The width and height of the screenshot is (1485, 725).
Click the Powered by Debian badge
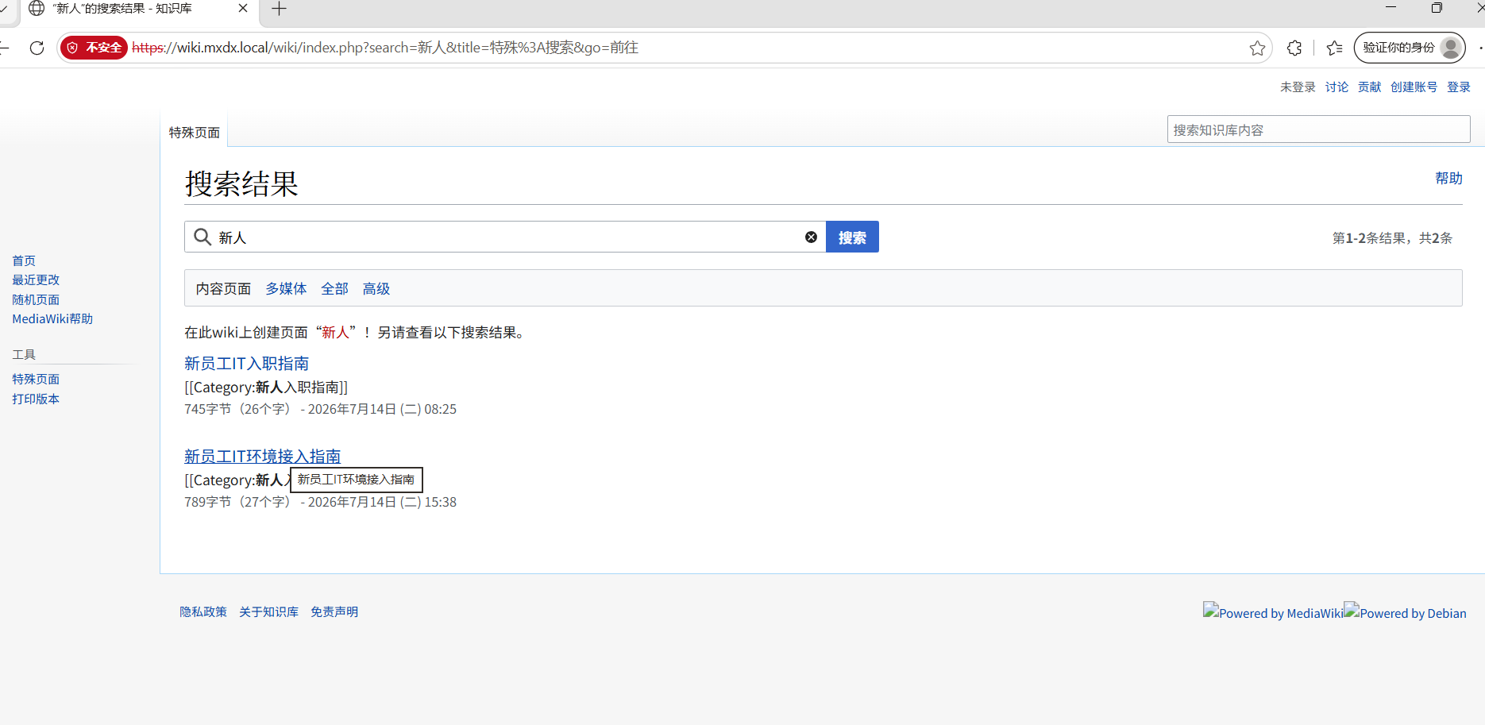click(x=1405, y=612)
